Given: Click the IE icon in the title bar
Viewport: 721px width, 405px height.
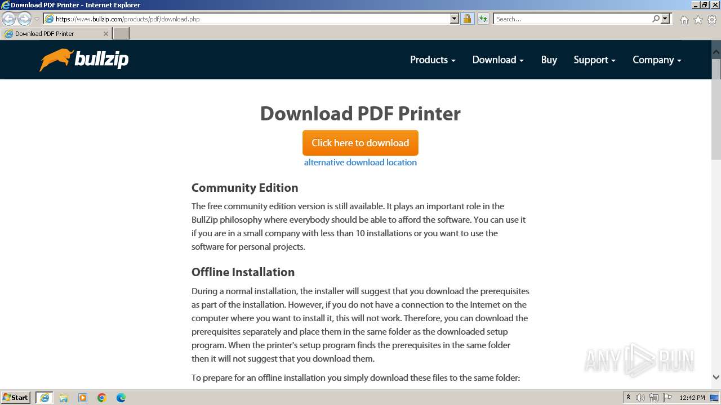Looking at the screenshot, I should coord(5,5).
